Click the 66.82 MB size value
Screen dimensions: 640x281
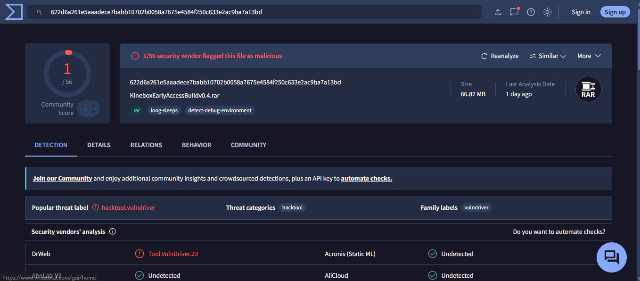(473, 94)
